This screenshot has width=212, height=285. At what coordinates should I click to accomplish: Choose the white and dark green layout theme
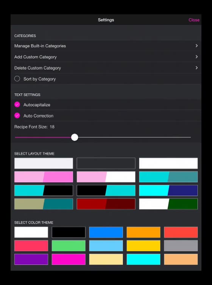[168, 204]
